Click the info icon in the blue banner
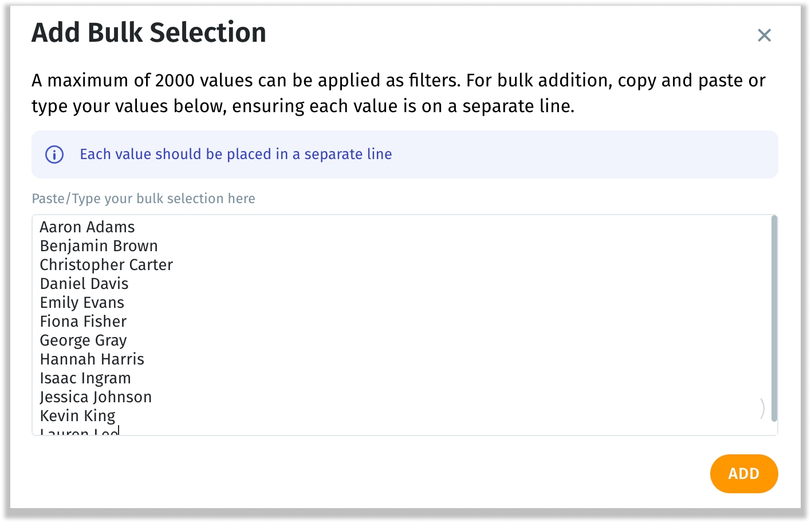Screen dimensions: 811x523 [x=54, y=154]
